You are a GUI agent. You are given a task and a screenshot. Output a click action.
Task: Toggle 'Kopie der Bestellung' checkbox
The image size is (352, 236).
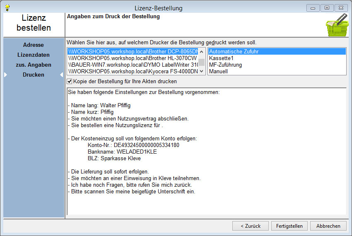pos(70,82)
